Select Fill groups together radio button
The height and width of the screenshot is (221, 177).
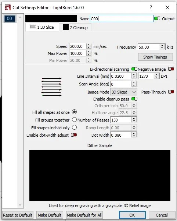tap(74, 120)
